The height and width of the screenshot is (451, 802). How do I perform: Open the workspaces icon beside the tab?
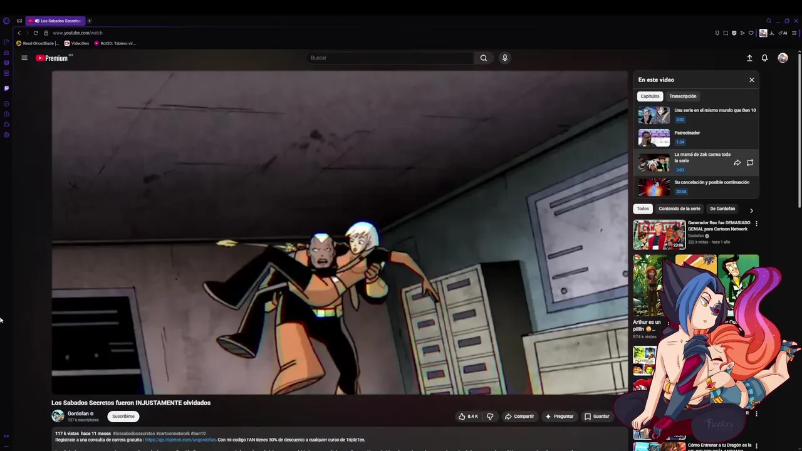pos(19,21)
